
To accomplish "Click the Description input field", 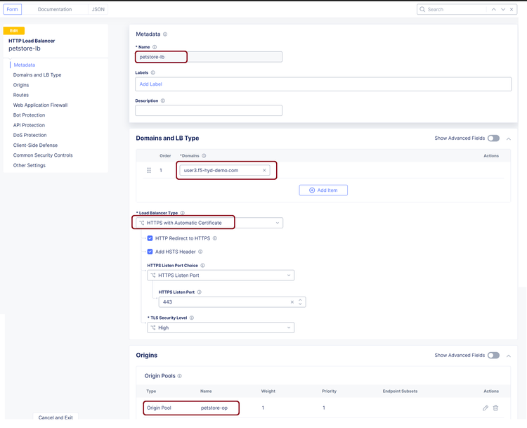I will [209, 110].
